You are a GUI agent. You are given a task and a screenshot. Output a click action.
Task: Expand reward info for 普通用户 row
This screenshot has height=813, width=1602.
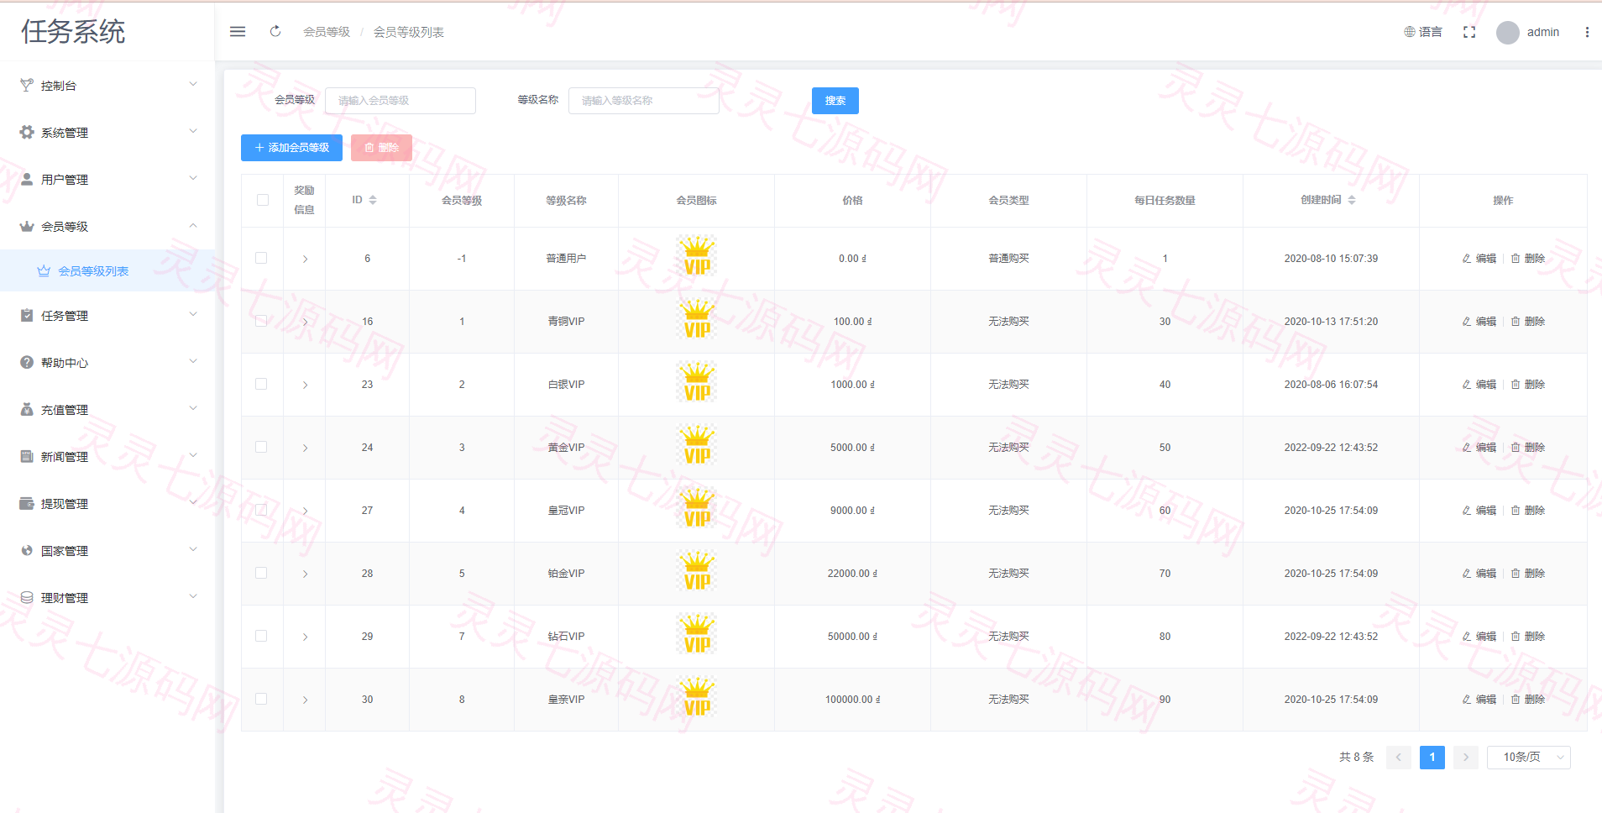coord(305,259)
